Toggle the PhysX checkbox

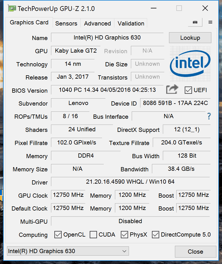point(124,235)
